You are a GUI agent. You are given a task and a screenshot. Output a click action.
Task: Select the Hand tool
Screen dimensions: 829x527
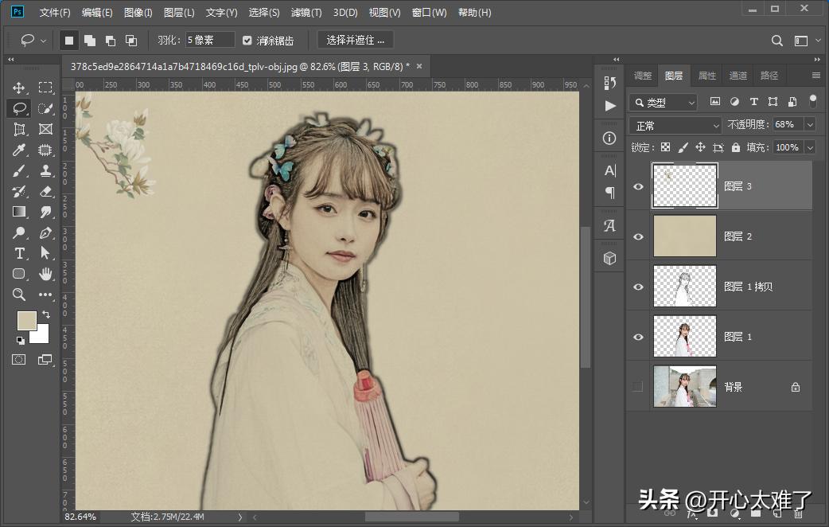coord(45,274)
